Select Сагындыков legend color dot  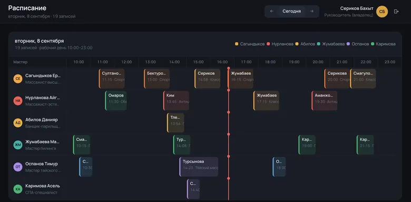[237, 44]
